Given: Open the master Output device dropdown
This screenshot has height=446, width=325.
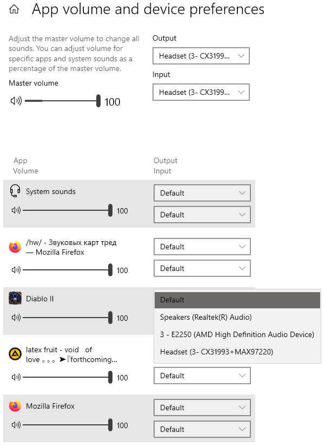Looking at the screenshot, I should point(201,56).
